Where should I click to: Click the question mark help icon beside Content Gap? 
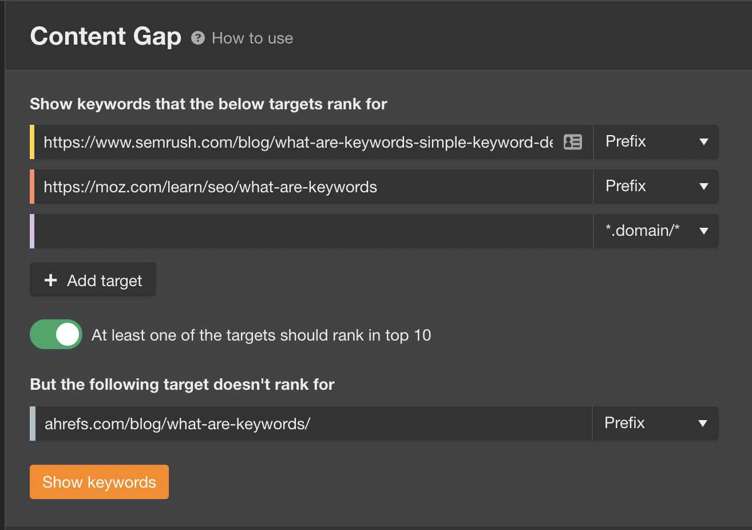(197, 38)
